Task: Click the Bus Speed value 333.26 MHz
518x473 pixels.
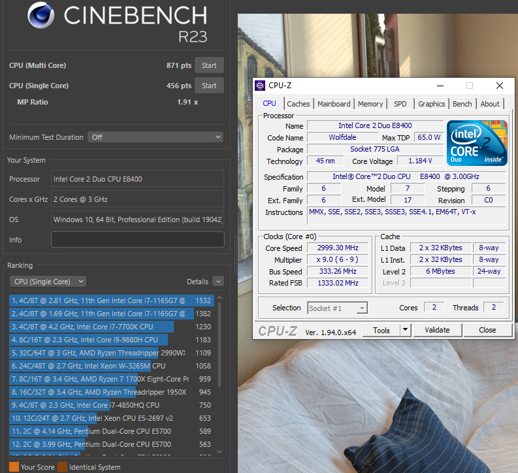Action: click(x=338, y=271)
